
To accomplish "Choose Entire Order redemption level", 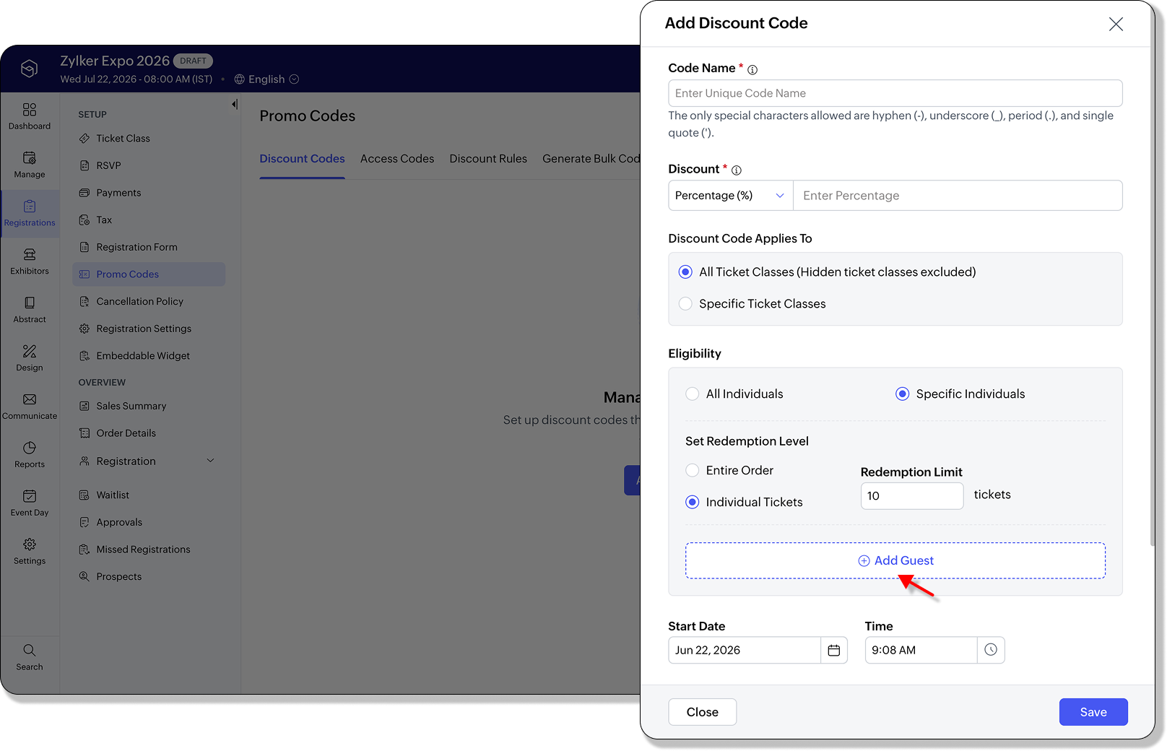I will [x=692, y=471].
